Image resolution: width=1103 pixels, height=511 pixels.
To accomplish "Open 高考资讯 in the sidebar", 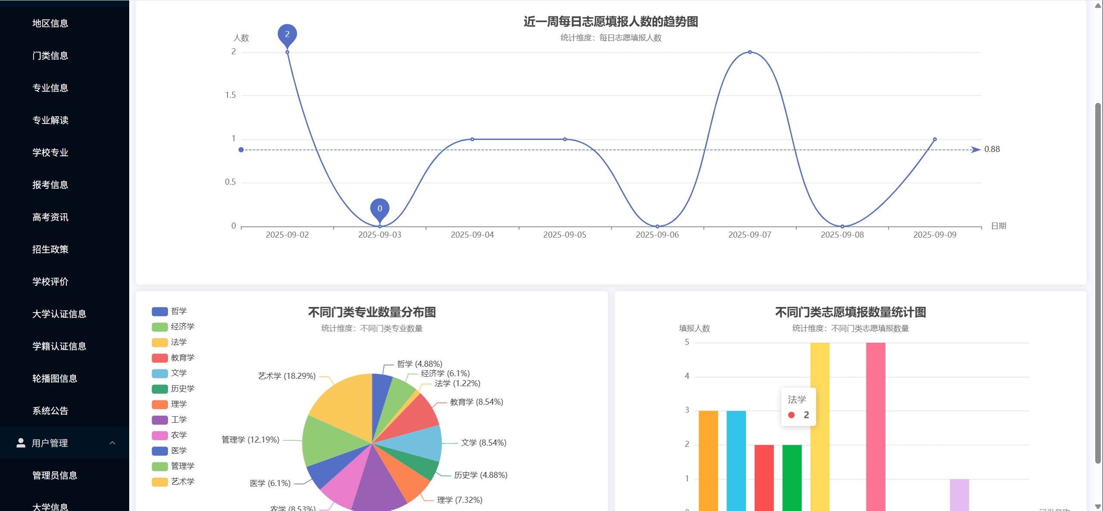I will pyautogui.click(x=50, y=217).
